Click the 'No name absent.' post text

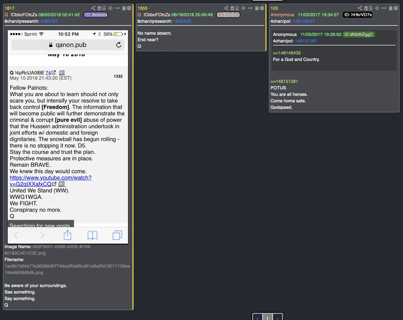pos(154,33)
